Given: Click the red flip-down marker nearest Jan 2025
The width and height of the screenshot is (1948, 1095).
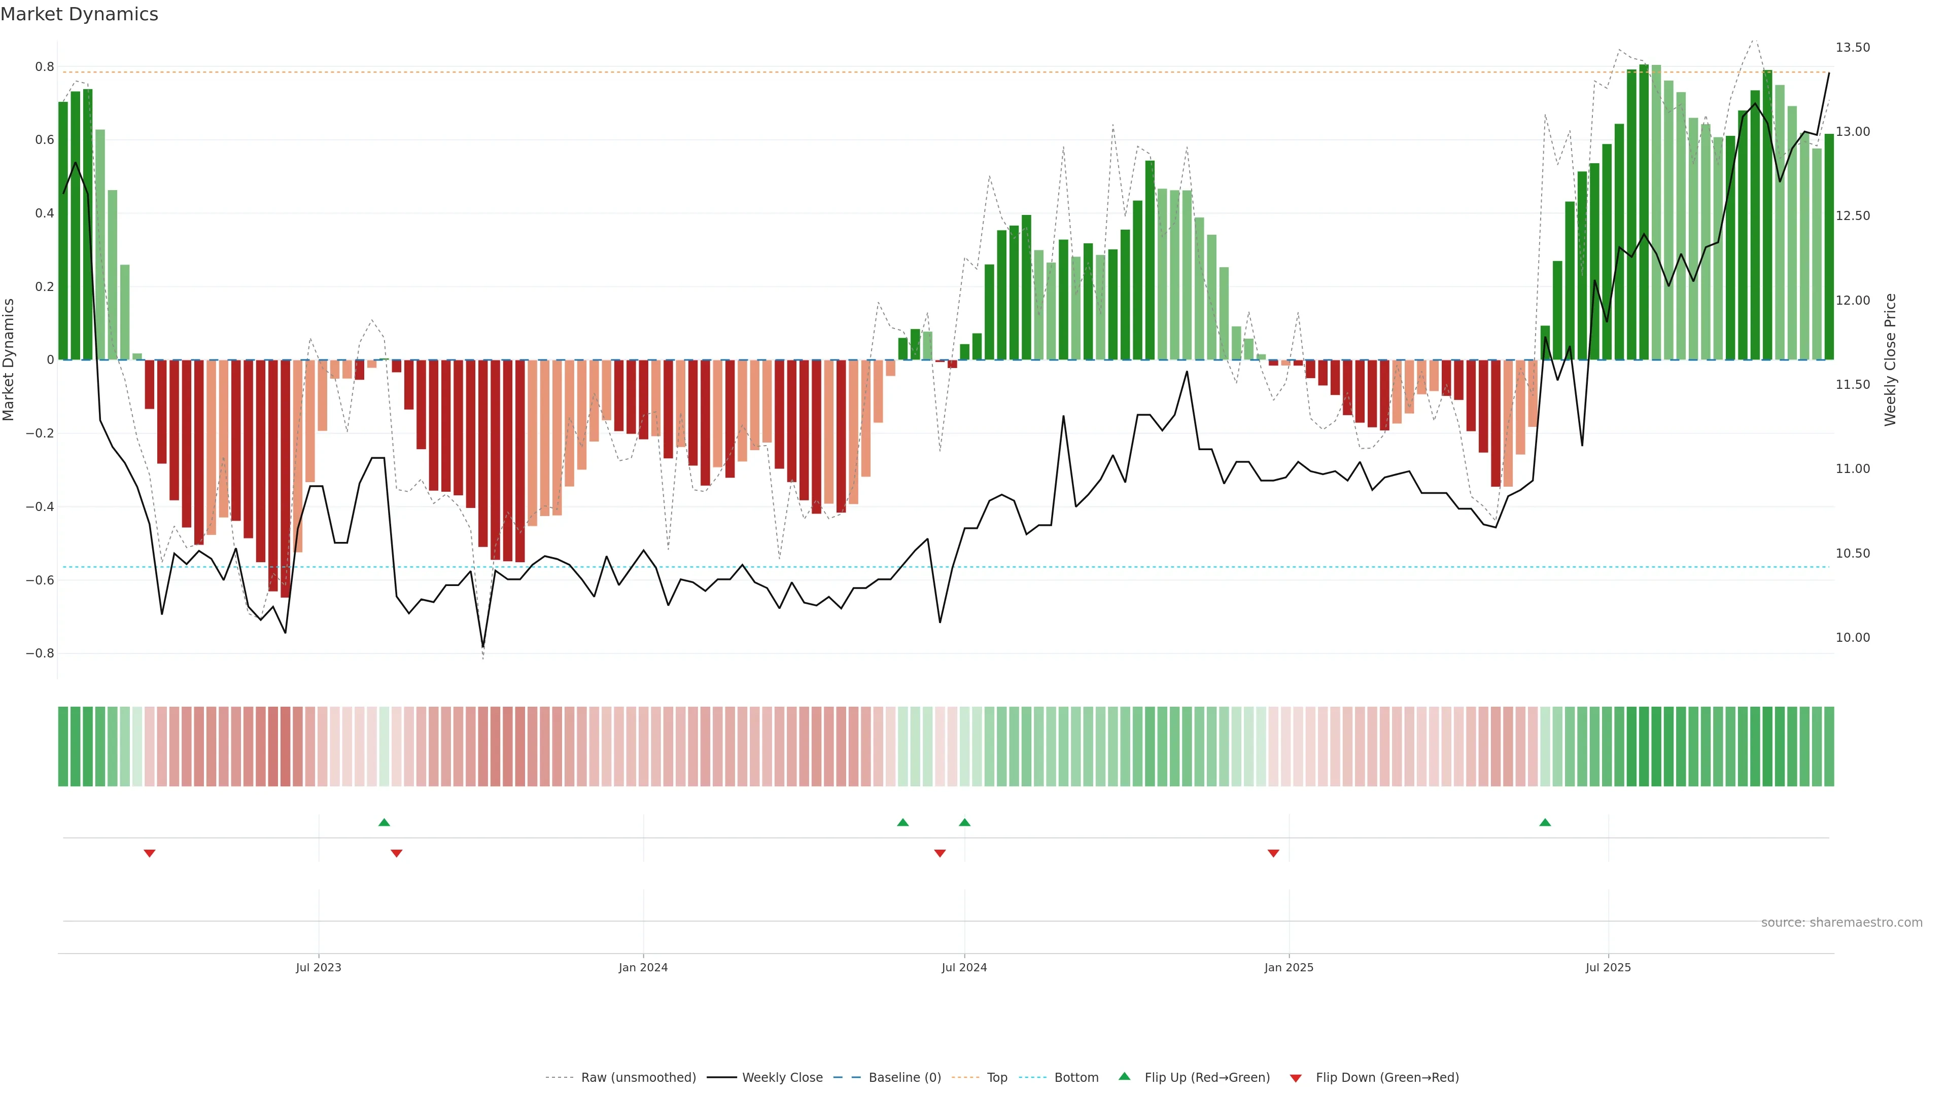Looking at the screenshot, I should 1273,853.
